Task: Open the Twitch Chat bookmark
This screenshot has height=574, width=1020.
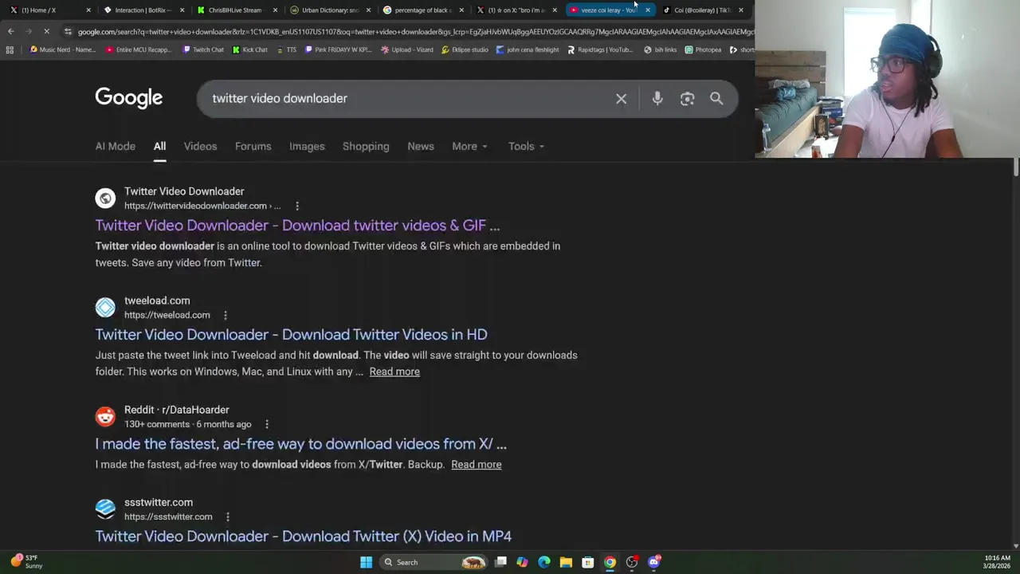Action: pyautogui.click(x=203, y=49)
